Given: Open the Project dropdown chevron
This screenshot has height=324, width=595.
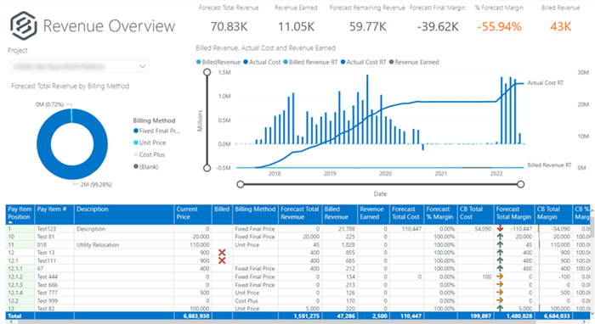Looking at the screenshot, I should [142, 66].
